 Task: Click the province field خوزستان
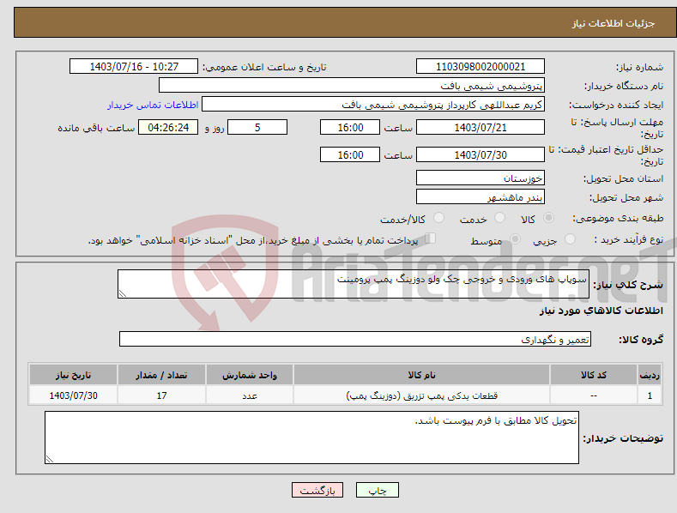tap(481, 178)
